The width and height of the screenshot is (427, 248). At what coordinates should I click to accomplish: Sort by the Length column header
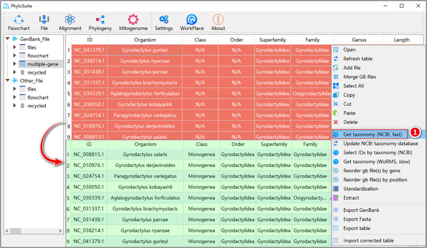(402, 40)
